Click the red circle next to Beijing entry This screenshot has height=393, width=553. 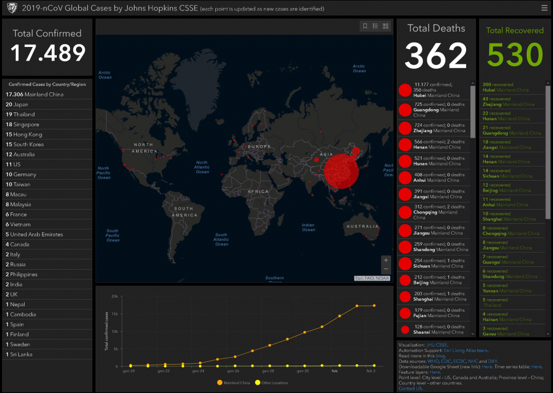405,280
